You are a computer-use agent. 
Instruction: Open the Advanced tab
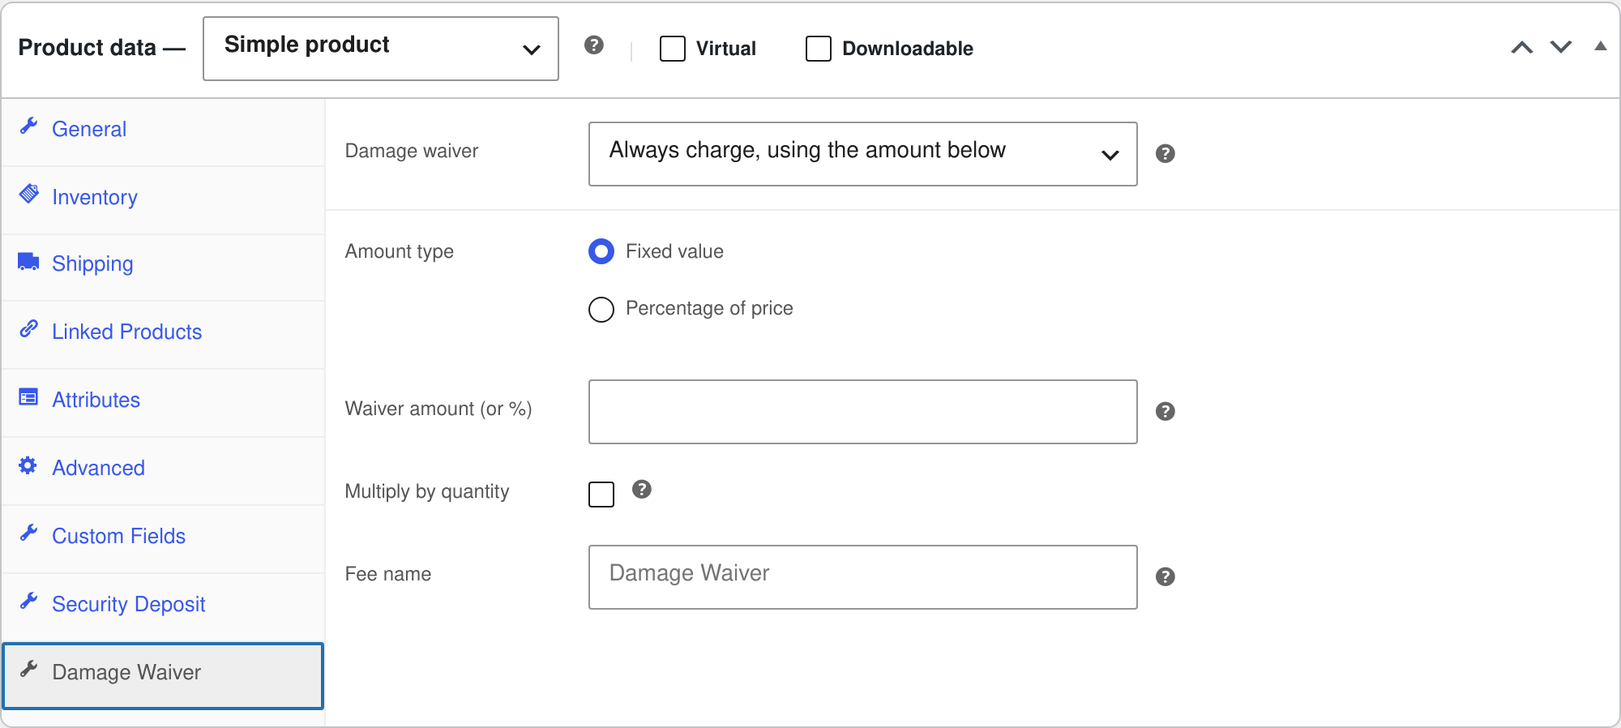pos(163,471)
